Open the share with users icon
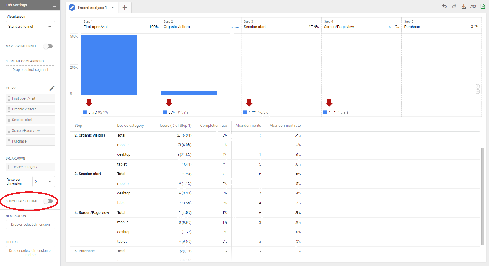Screen dimensions: 489x266 click(x=473, y=7)
